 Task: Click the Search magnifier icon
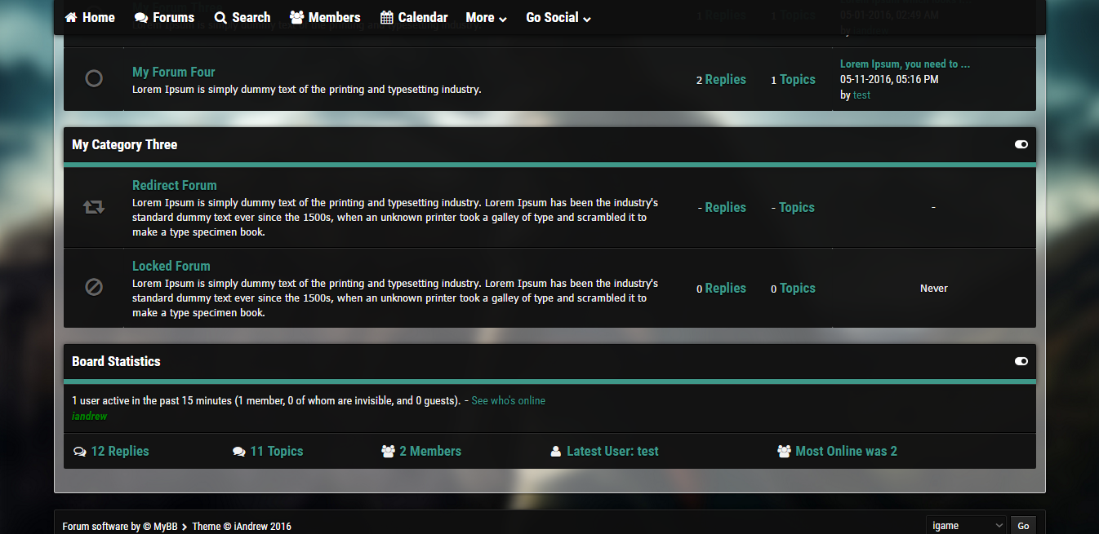[220, 17]
